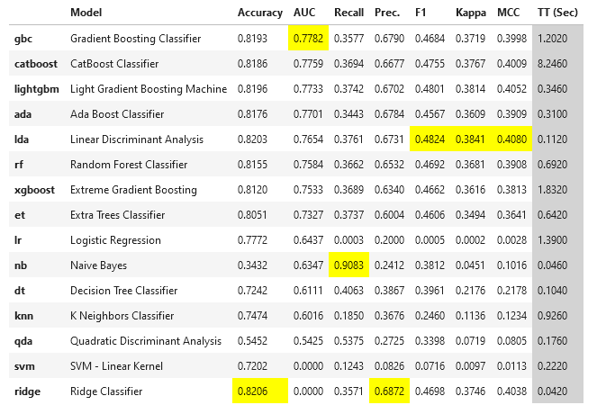Select the lda row index label
The width and height of the screenshot is (597, 414).
tap(22, 139)
